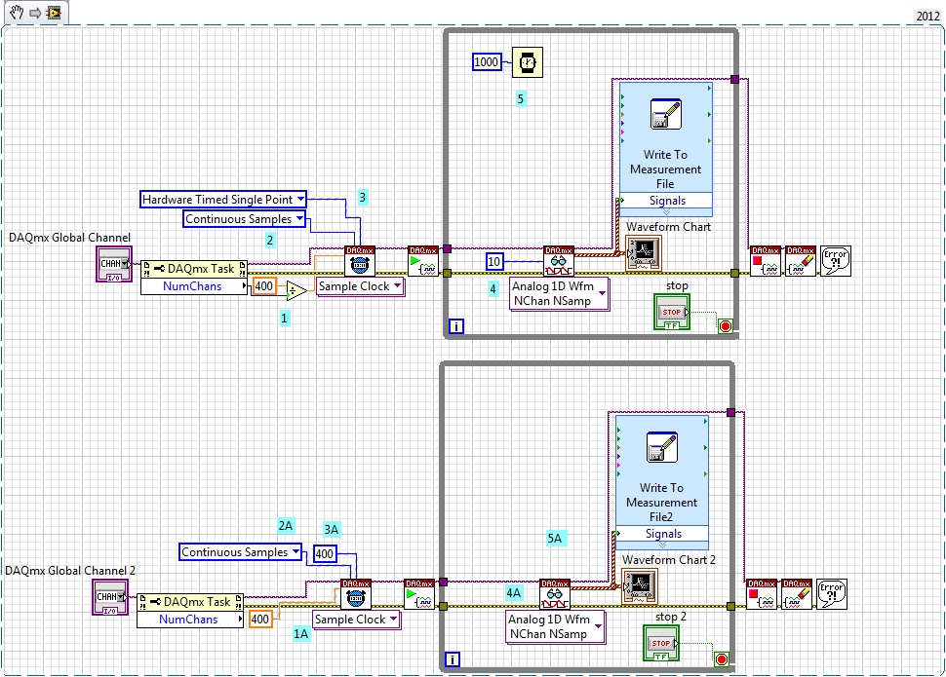Select the Waveform Chart 2 terminal
Viewport: 946px width, 677px height.
pos(640,586)
